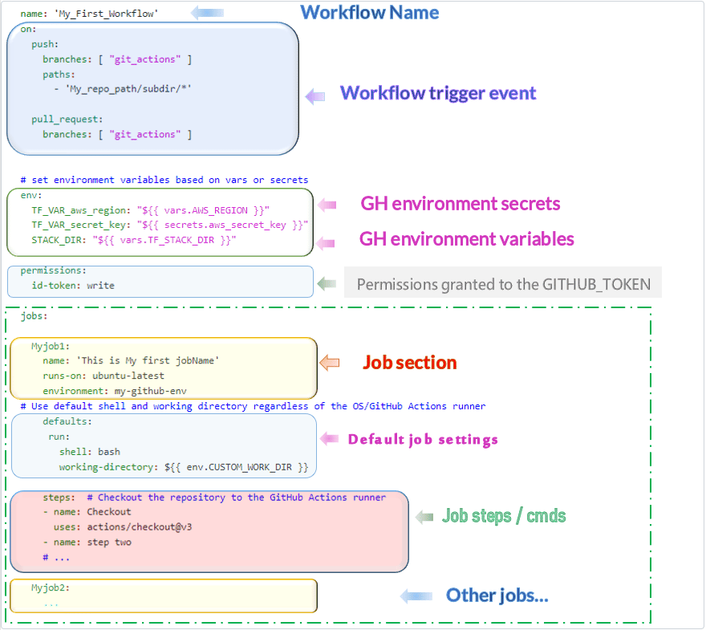Click the 'runs-on: ubuntu-latest' line
The image size is (706, 630).
(x=103, y=376)
